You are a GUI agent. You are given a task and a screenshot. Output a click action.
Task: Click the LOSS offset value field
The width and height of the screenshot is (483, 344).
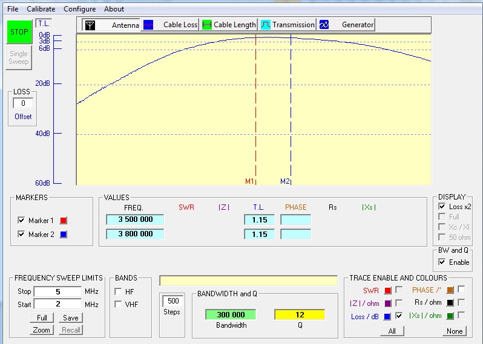click(x=23, y=103)
